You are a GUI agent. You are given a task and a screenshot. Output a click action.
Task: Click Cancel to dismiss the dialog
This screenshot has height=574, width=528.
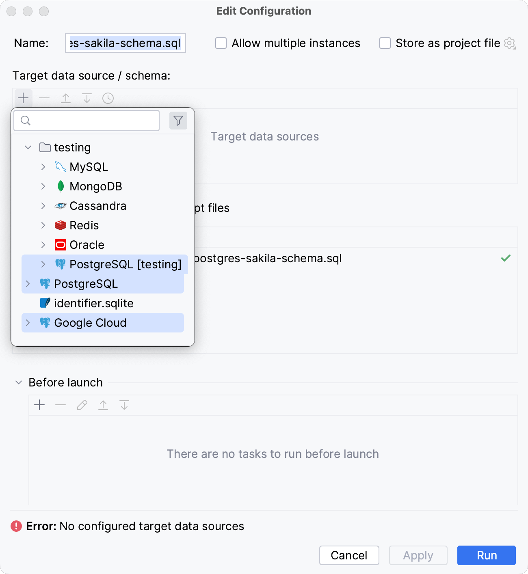click(348, 555)
